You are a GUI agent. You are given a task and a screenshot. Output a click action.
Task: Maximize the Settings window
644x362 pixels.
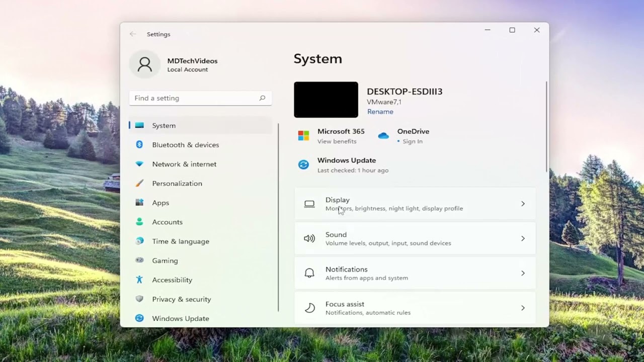tap(512, 30)
